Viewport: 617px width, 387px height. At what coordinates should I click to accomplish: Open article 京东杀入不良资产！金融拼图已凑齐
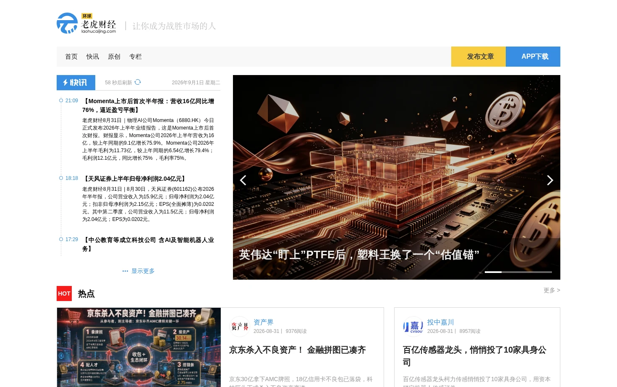[x=298, y=350]
